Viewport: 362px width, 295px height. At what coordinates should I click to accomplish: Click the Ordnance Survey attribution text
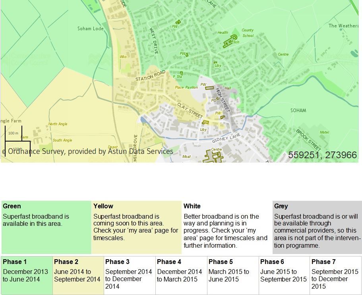coord(87,151)
